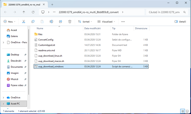The width and height of the screenshot is (191, 114).
Task: Toggle the Detalii details pane
Action: coord(180,22)
